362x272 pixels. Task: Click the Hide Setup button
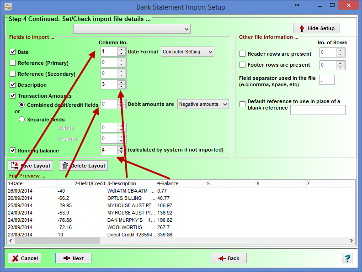316,28
